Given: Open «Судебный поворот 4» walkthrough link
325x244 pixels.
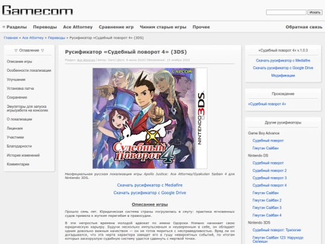Looking at the screenshot, I should (267, 104).
